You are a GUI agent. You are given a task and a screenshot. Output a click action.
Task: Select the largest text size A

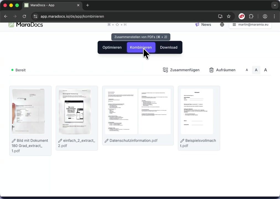(265, 70)
